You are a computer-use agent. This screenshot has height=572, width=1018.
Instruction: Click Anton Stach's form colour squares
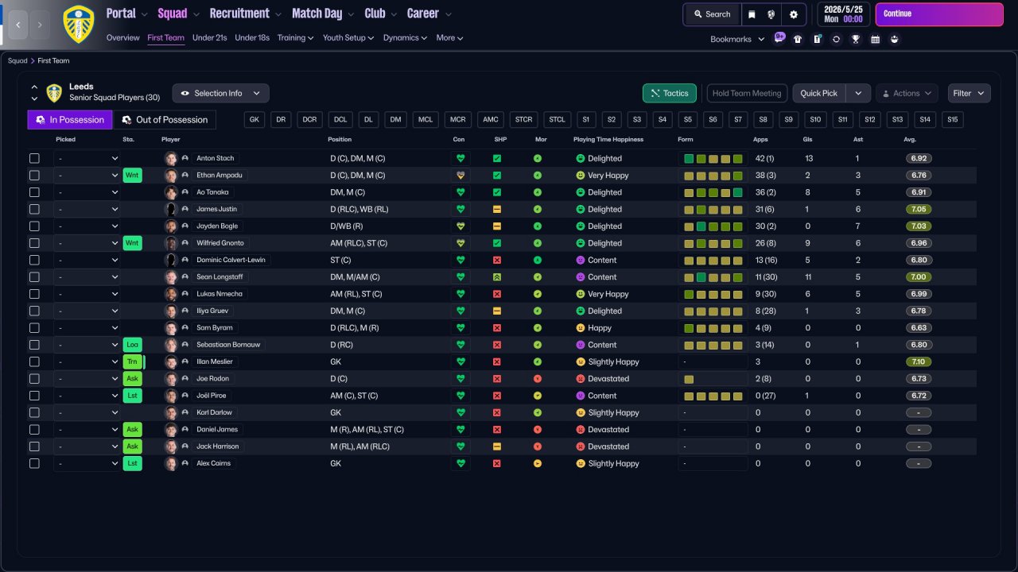coord(713,158)
